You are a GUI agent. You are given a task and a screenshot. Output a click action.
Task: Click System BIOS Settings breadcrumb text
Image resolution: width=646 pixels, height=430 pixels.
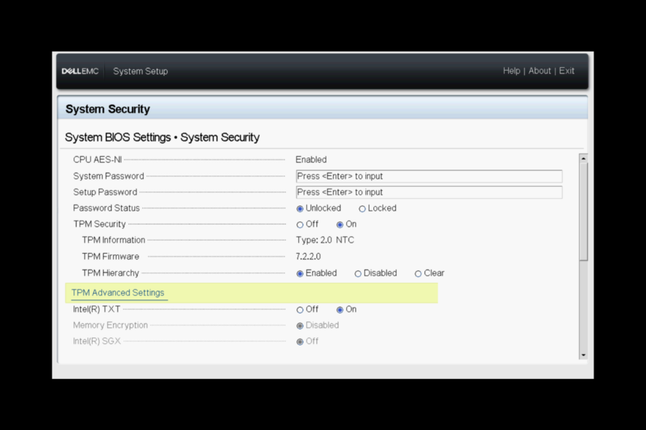pos(118,137)
